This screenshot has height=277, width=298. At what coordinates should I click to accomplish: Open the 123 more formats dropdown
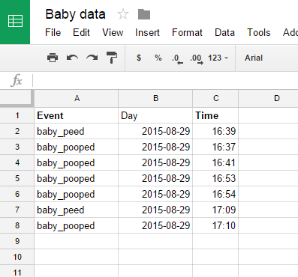[x=218, y=58]
